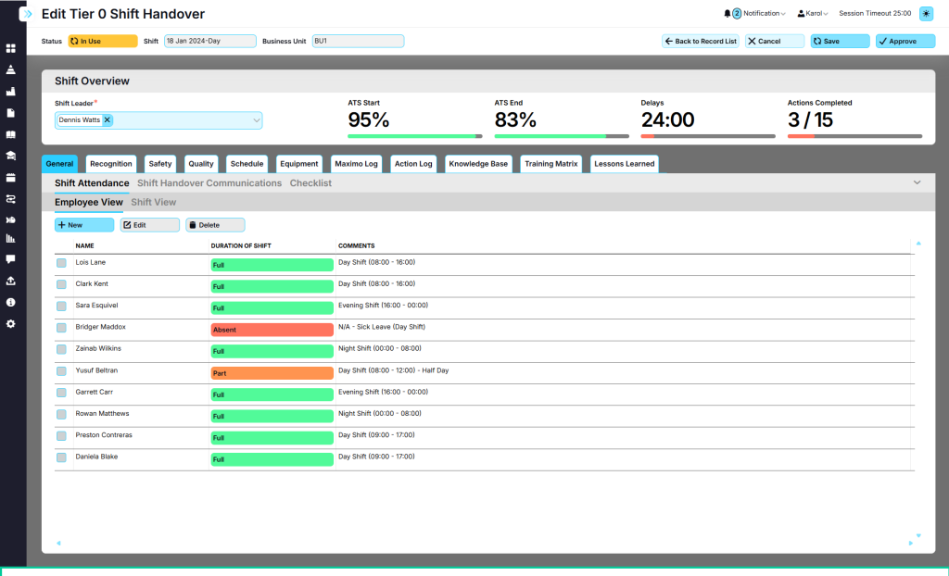Viewport: 949px width, 576px height.
Task: Open the chat bubble sidebar icon
Action: [x=10, y=259]
